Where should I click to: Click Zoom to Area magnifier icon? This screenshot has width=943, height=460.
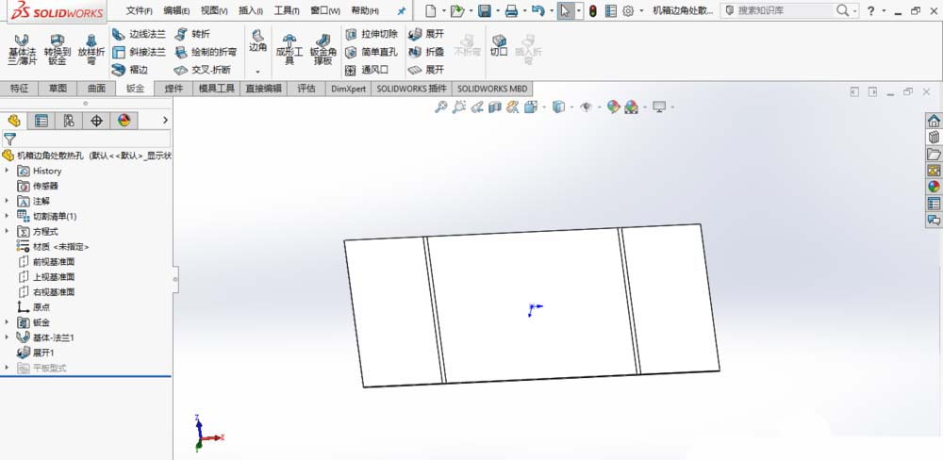point(459,107)
